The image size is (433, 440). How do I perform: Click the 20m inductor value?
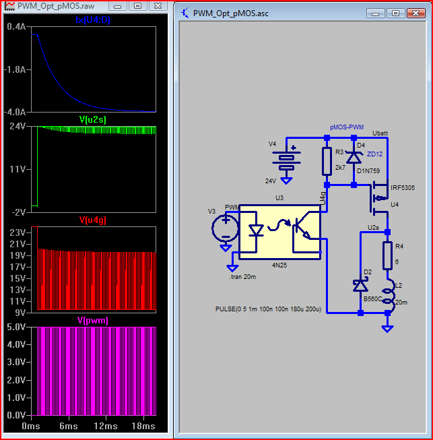coord(401,303)
